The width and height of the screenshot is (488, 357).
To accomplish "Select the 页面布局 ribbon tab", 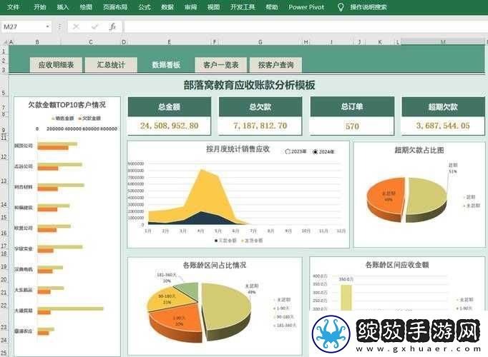I will click(115, 7).
